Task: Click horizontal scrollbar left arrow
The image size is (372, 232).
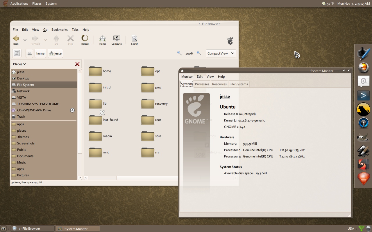Action: [86, 178]
